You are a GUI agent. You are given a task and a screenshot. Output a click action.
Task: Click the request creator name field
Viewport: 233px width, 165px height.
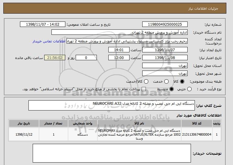[x=127, y=41]
